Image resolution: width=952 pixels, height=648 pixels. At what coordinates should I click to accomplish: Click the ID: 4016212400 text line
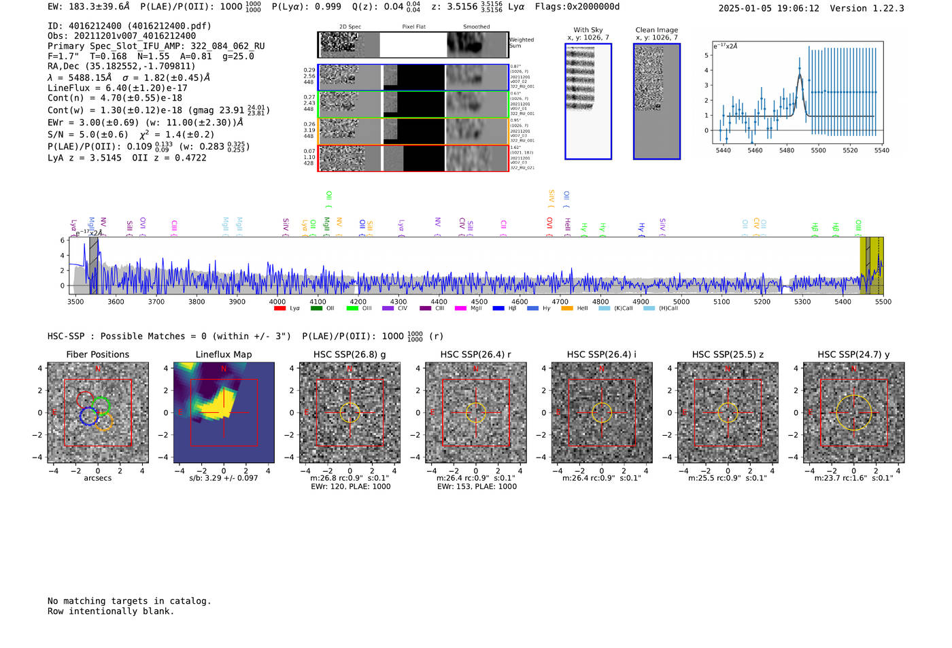coord(129,26)
